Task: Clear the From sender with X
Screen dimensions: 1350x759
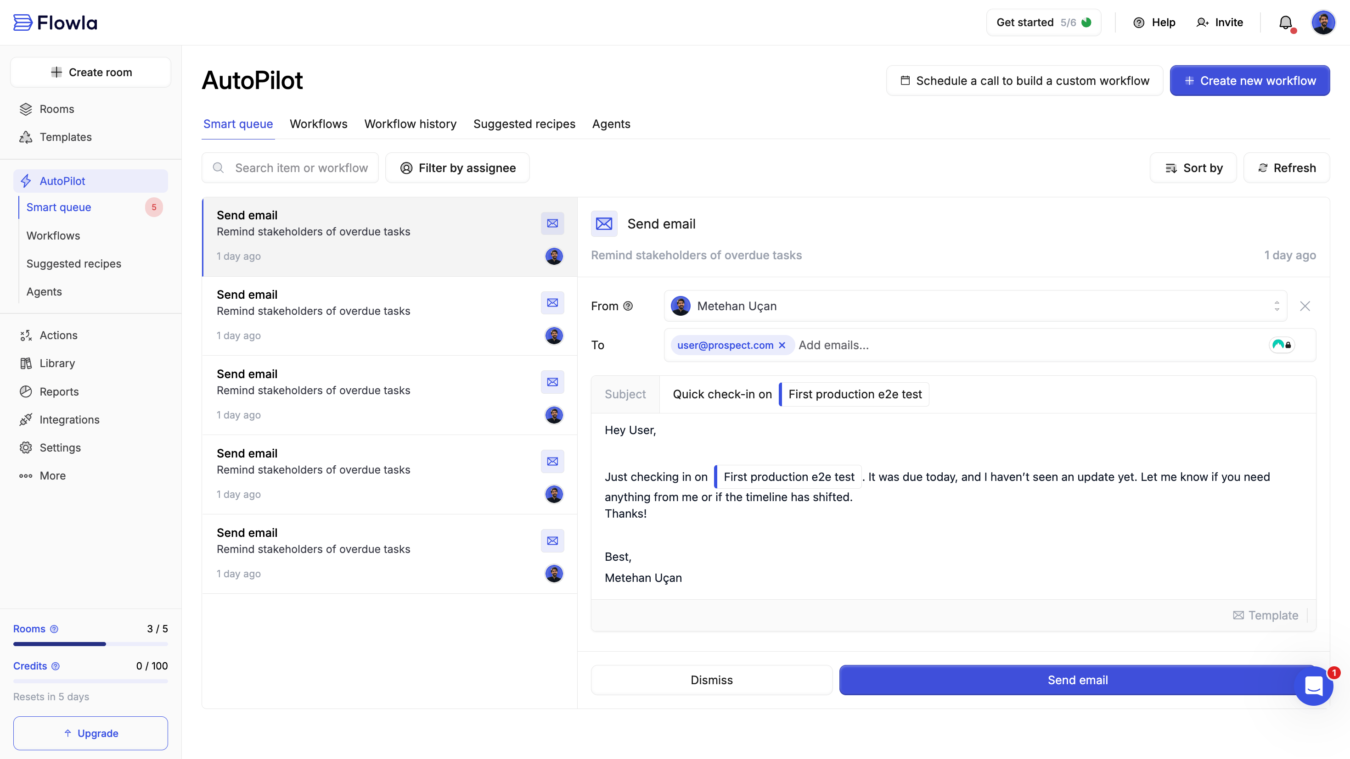Action: tap(1305, 306)
